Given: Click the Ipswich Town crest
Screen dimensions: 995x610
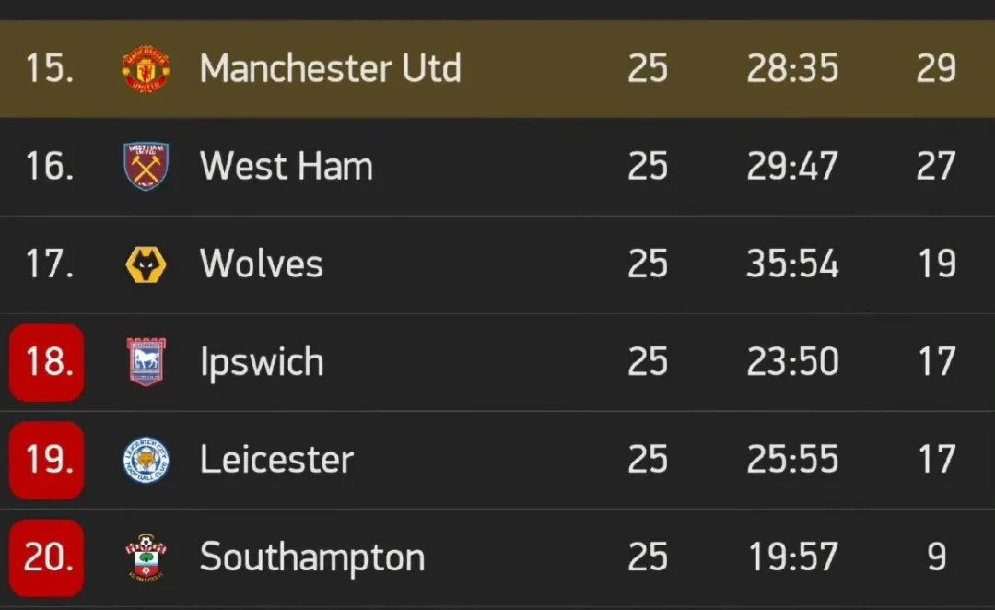Looking at the screenshot, I should pyautogui.click(x=146, y=362).
